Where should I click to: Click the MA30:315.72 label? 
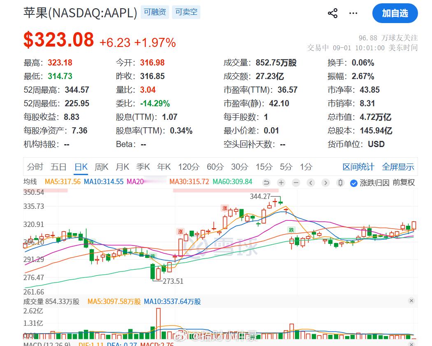coord(189,182)
